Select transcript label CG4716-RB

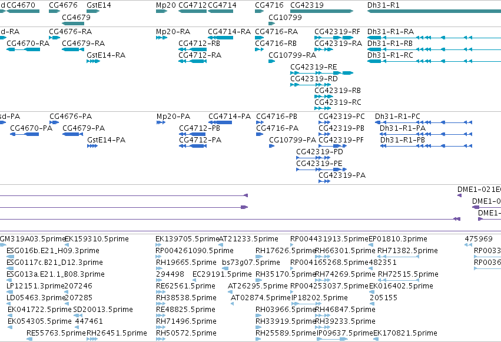coord(276,43)
